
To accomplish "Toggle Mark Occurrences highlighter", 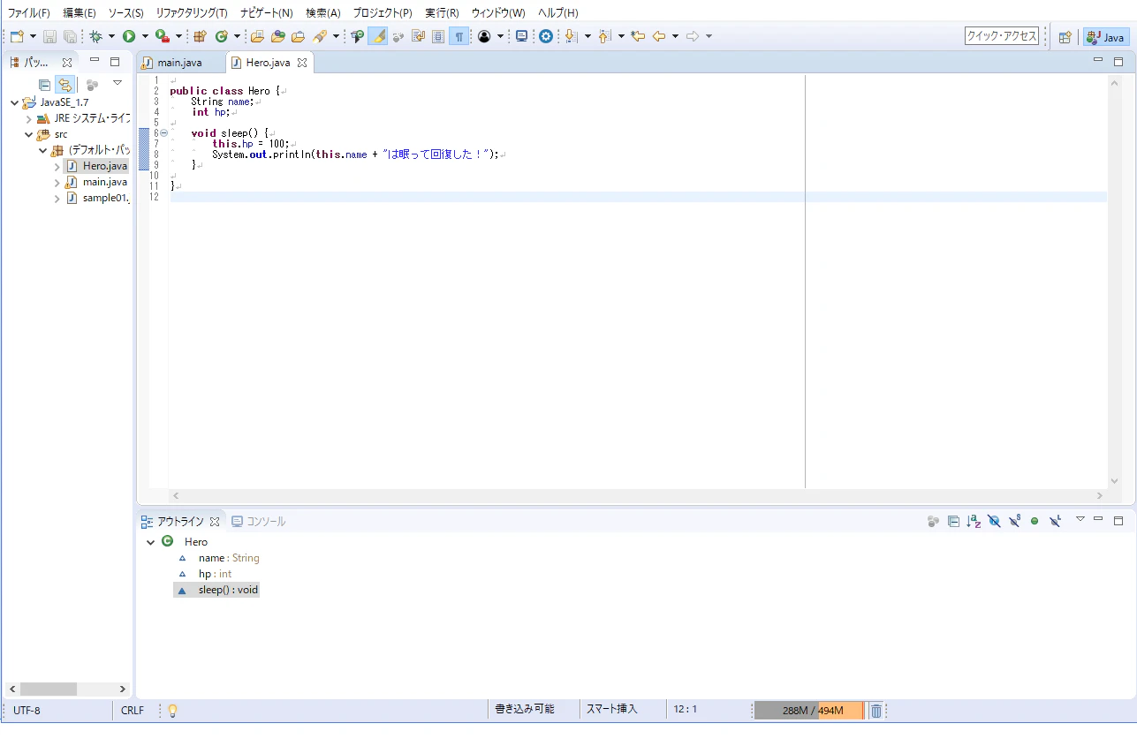I will coord(377,36).
